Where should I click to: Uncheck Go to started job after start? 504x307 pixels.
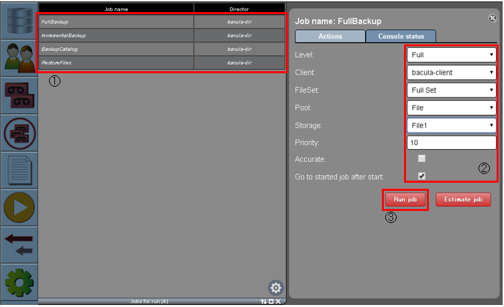tap(421, 176)
